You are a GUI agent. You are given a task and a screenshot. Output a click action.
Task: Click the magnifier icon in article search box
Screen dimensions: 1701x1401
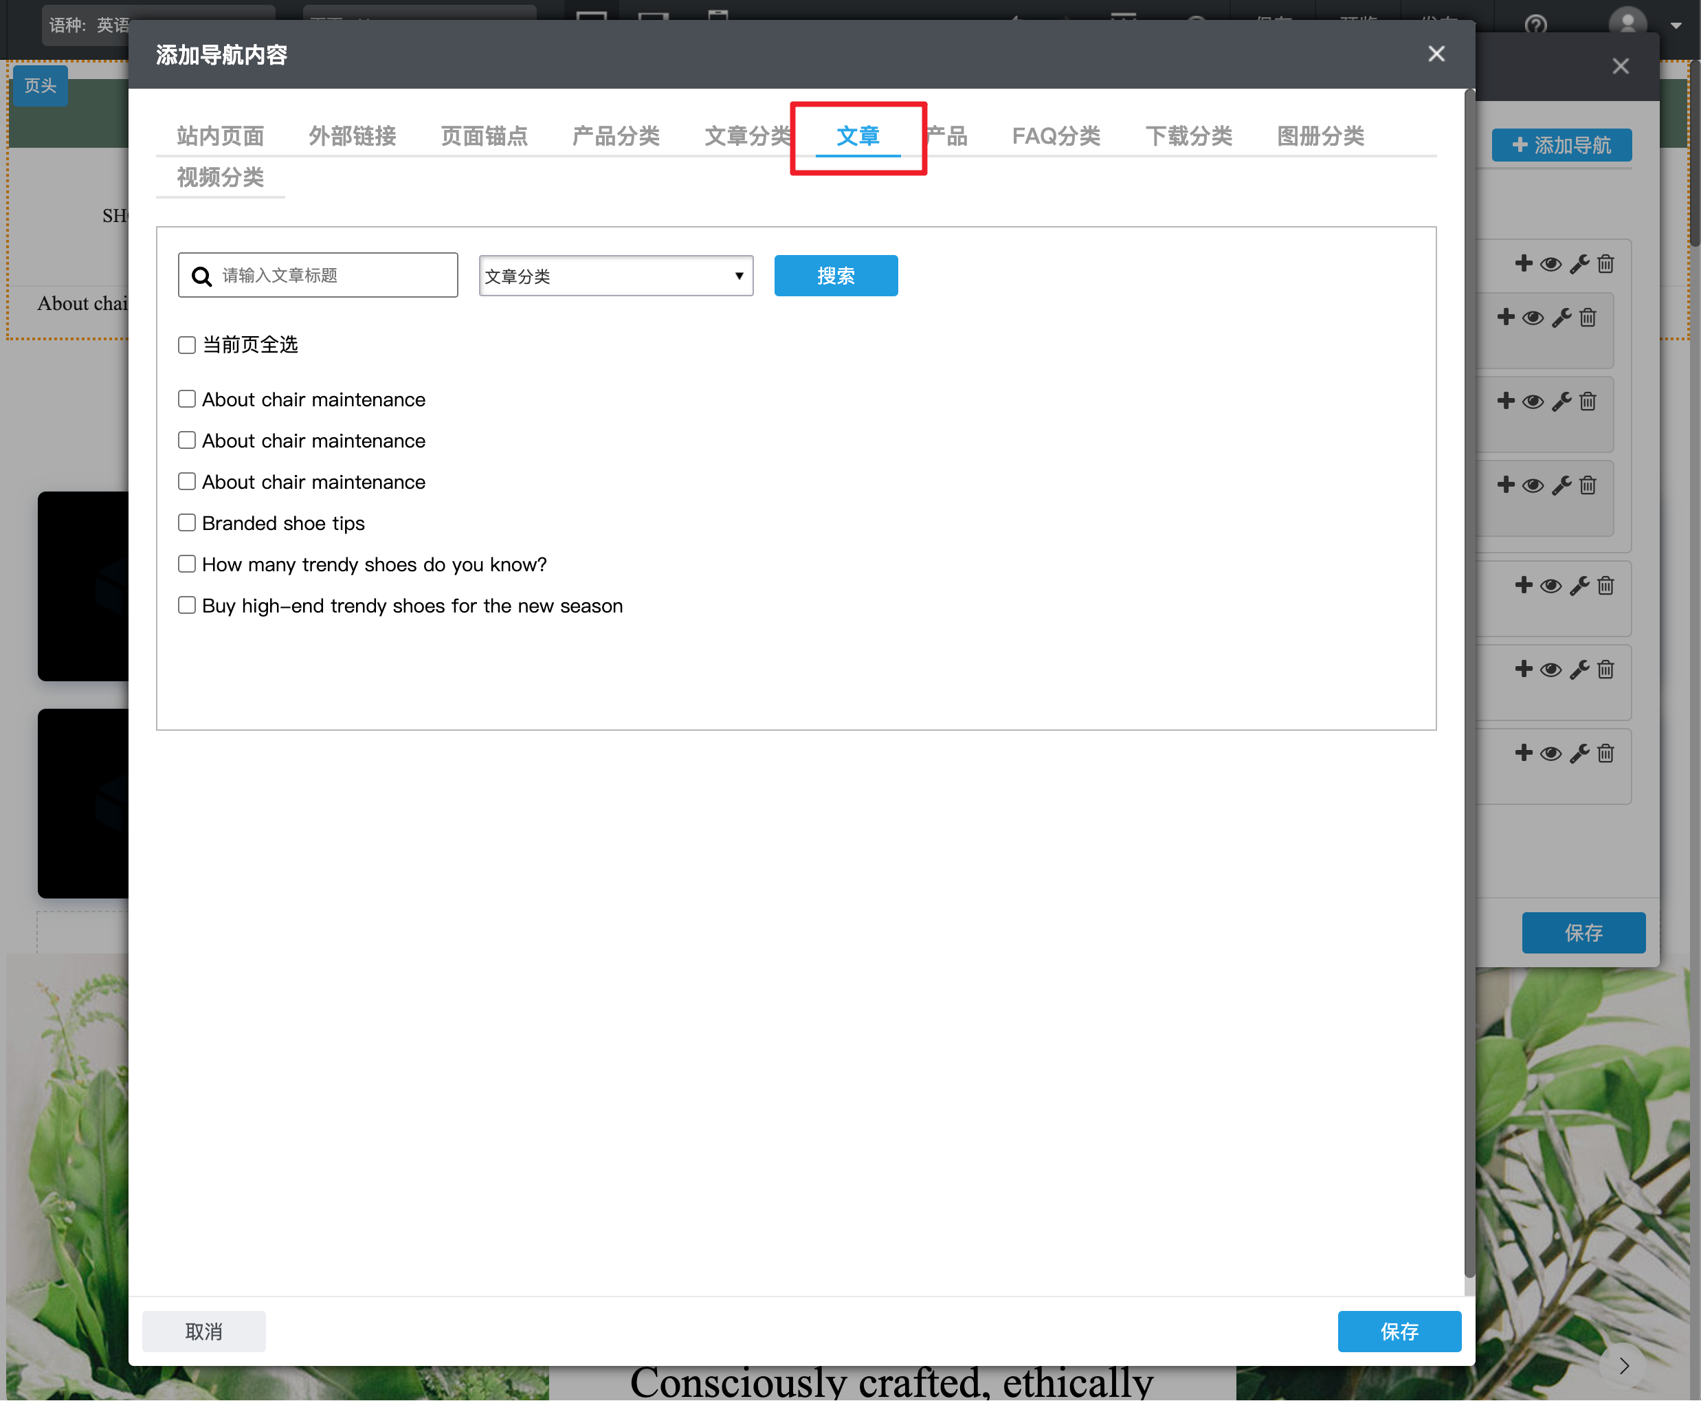[x=202, y=276]
